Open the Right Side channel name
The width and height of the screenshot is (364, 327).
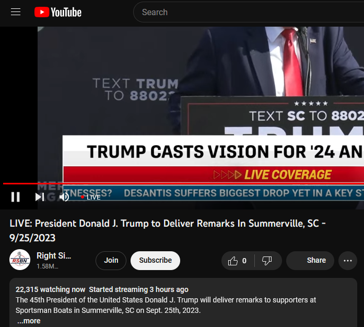click(54, 255)
